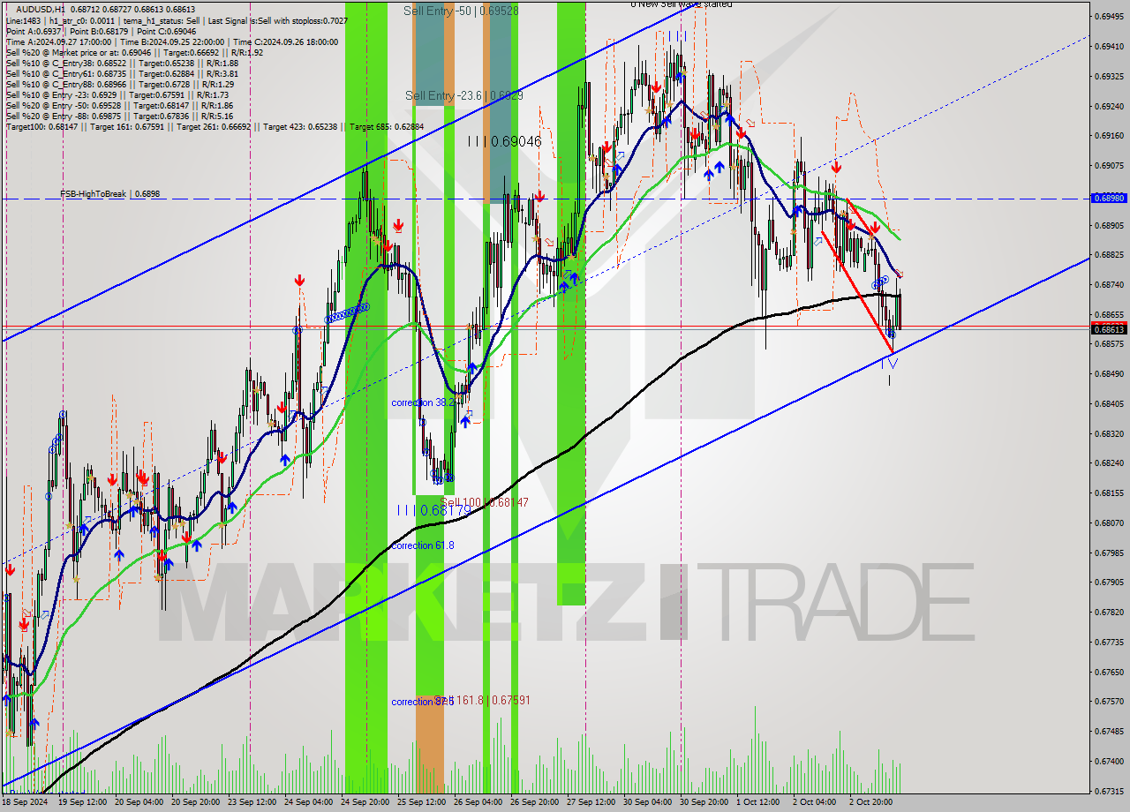This screenshot has height=812, width=1130.
Task: Select the '26 Sep 20:00' time axis label
Action: click(534, 802)
